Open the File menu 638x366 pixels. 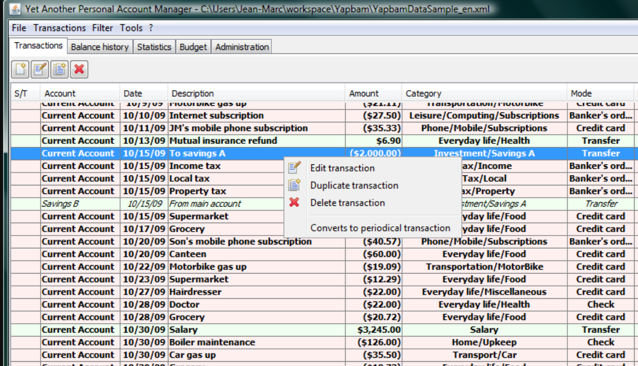(19, 28)
